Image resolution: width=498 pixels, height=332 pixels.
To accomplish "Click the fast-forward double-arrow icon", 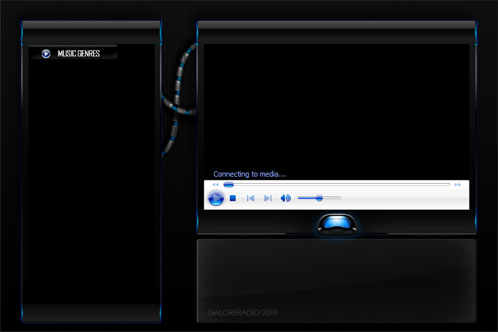I will coord(457,185).
